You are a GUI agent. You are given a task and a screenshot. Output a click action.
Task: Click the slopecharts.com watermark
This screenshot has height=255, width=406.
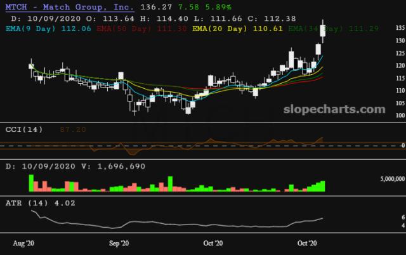coord(334,110)
